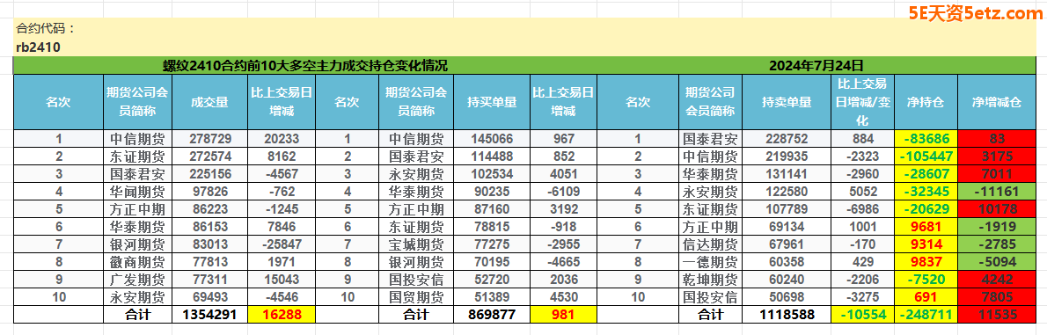The width and height of the screenshot is (1047, 335).
Task: Select the title 螺纹2410合约前10大多空主力成交持仓变化情况
Action: tap(305, 65)
